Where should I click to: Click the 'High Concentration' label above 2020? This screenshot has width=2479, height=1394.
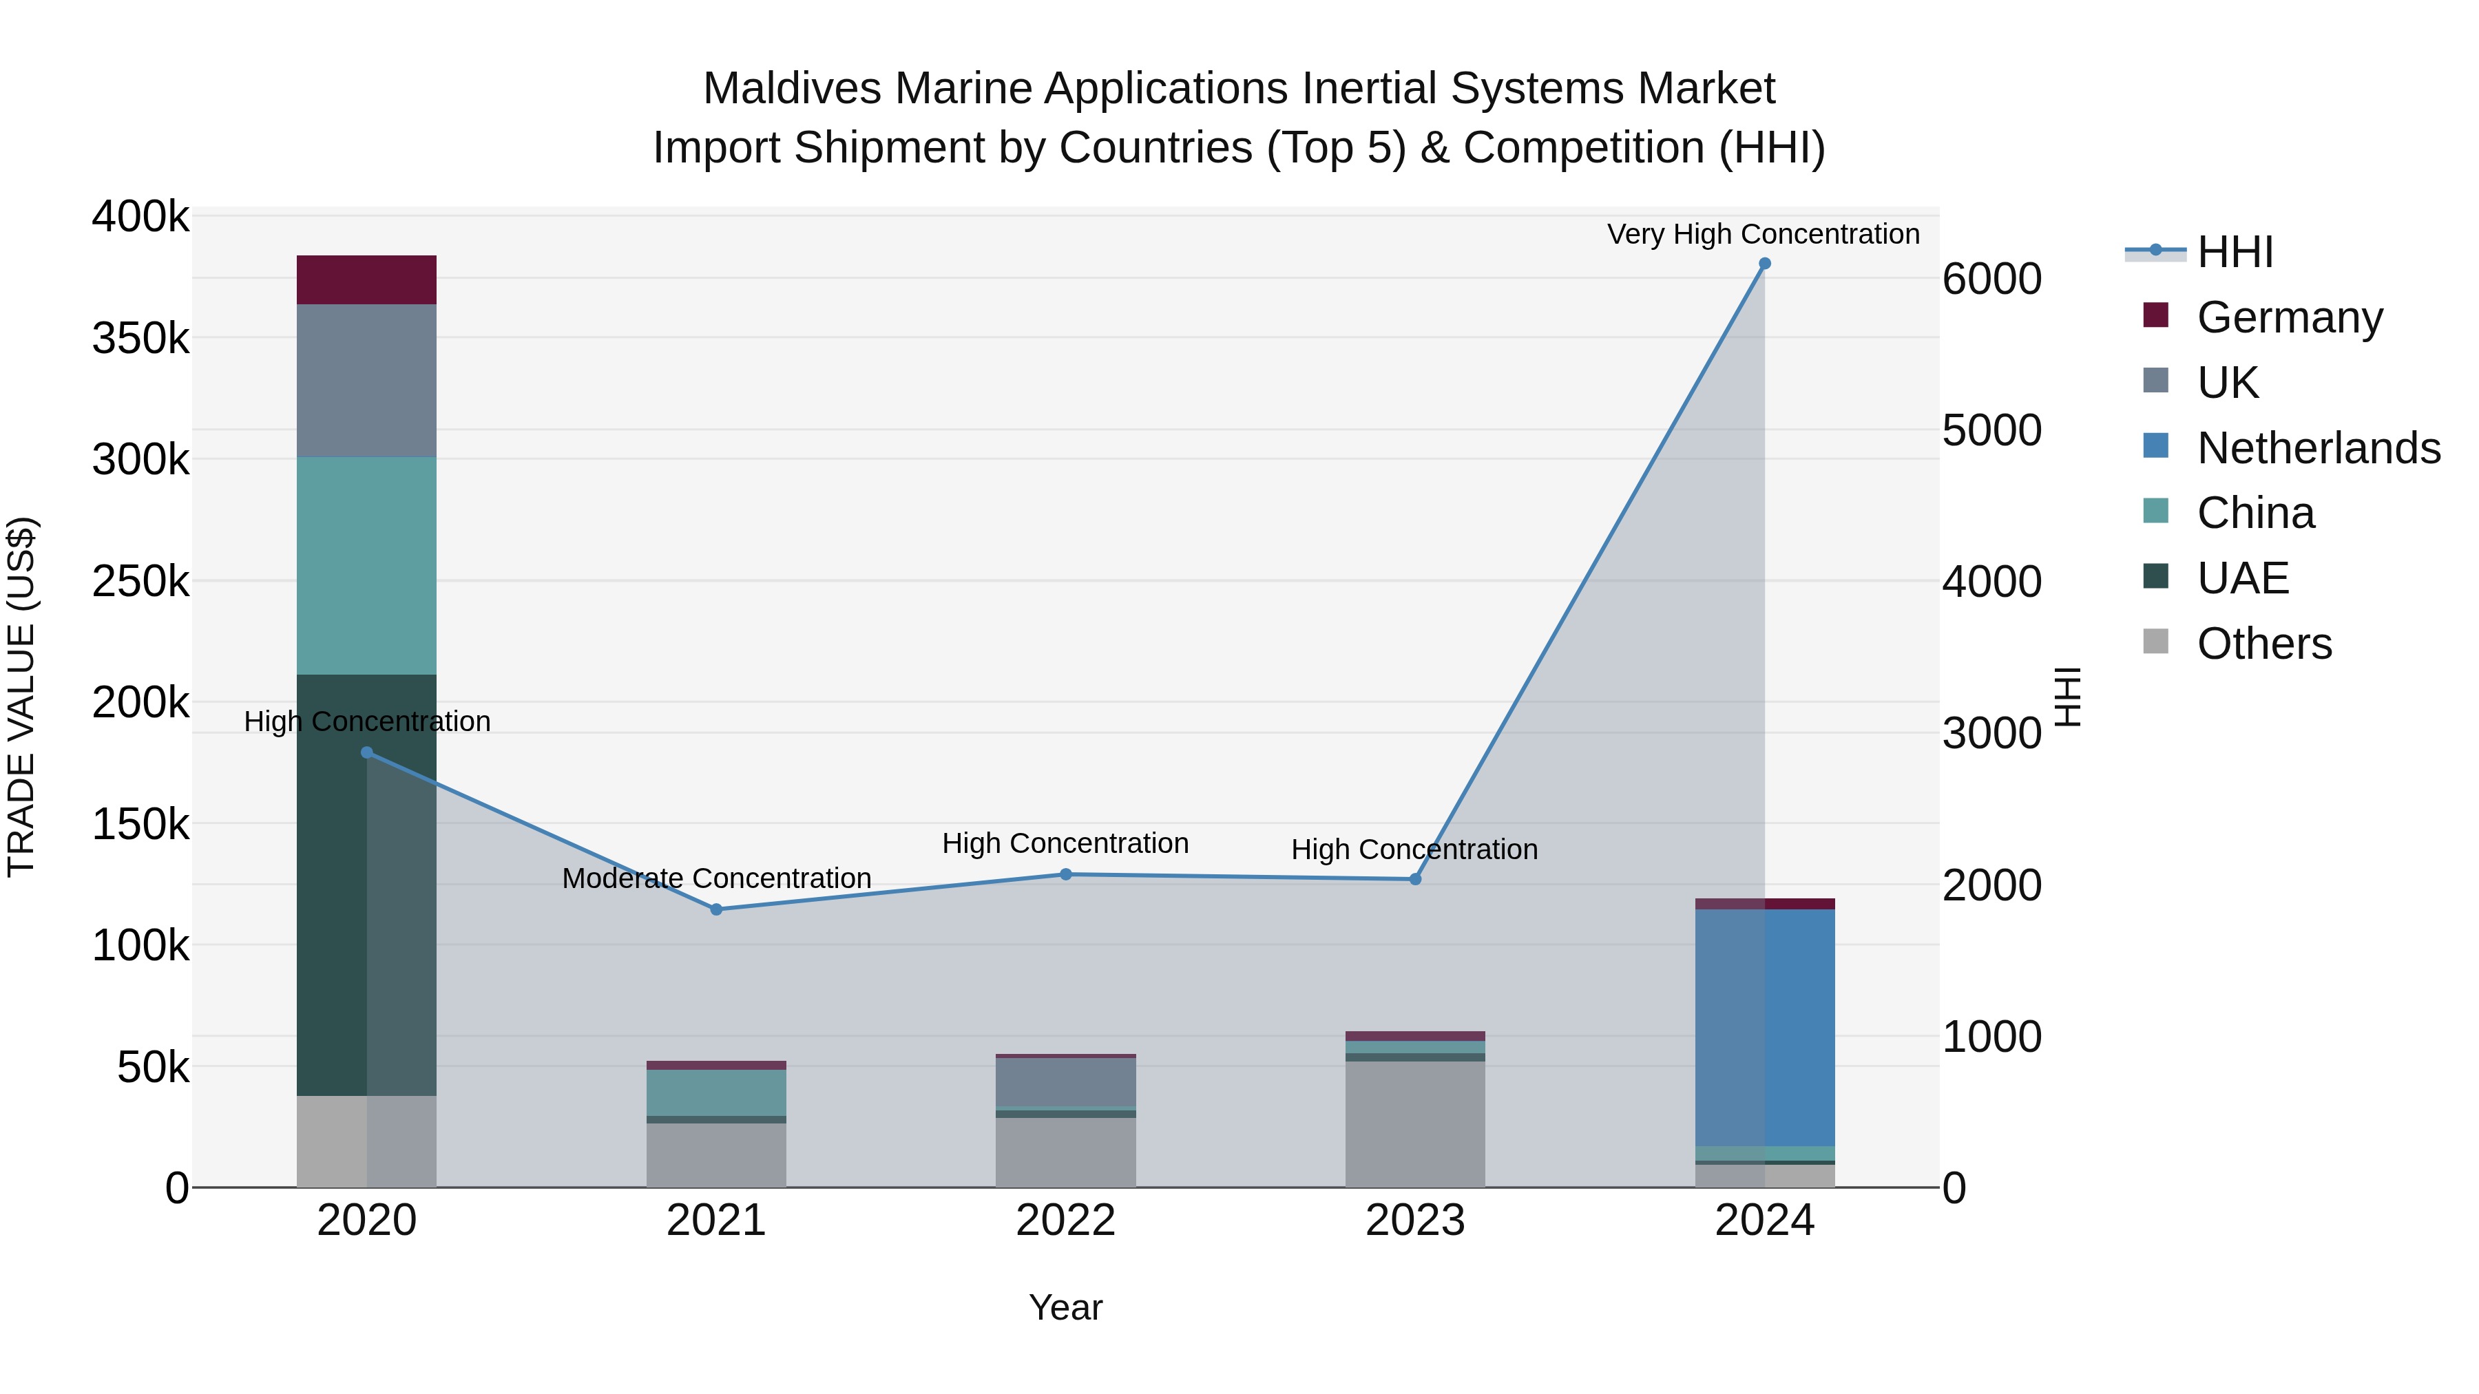pyautogui.click(x=366, y=721)
